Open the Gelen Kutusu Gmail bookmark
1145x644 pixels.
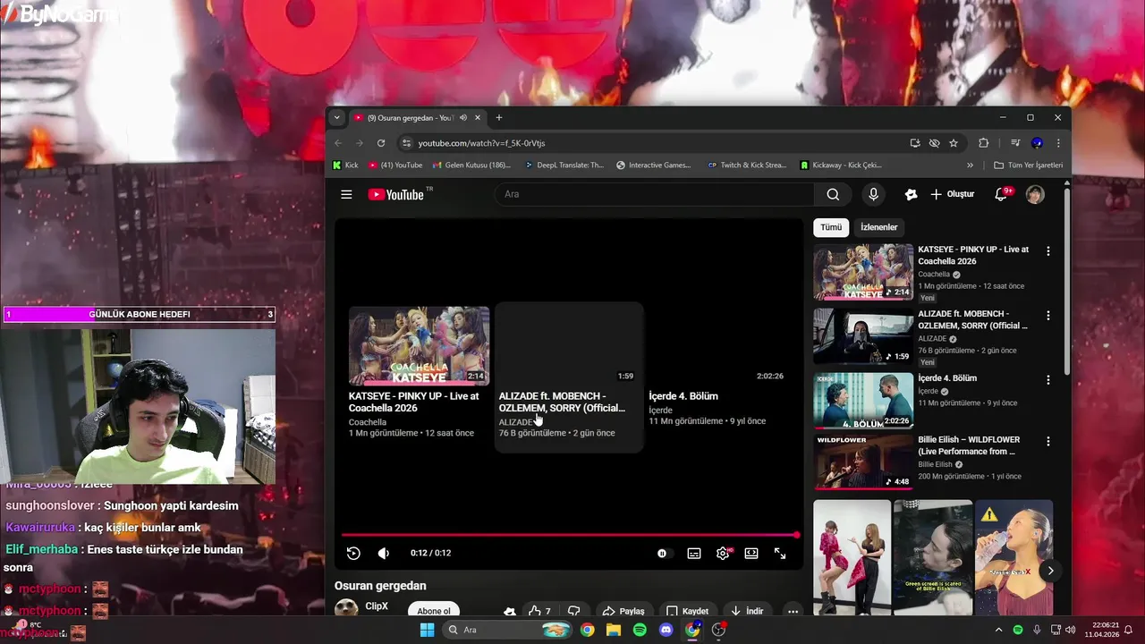click(471, 165)
